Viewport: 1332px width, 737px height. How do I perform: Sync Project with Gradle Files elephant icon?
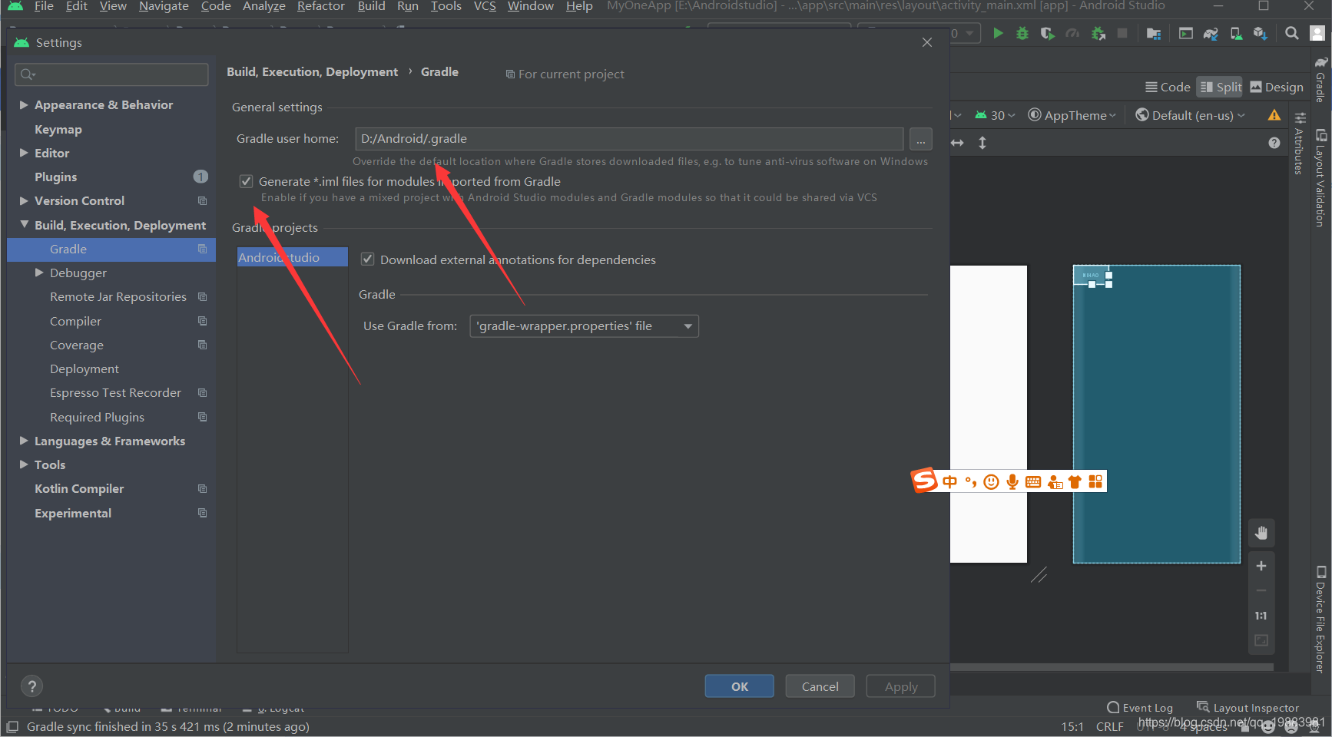tap(1211, 33)
